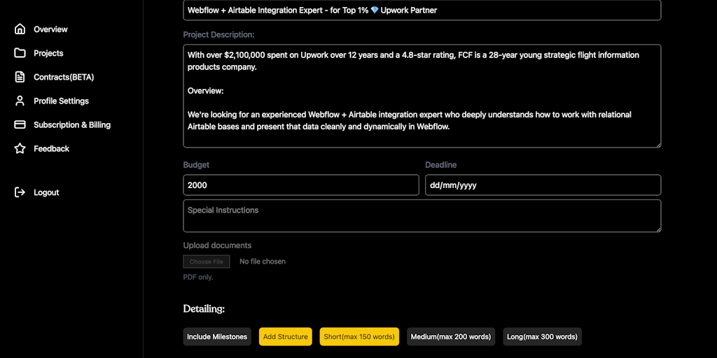Click the Profile Settings person icon
The width and height of the screenshot is (717, 358).
20,101
